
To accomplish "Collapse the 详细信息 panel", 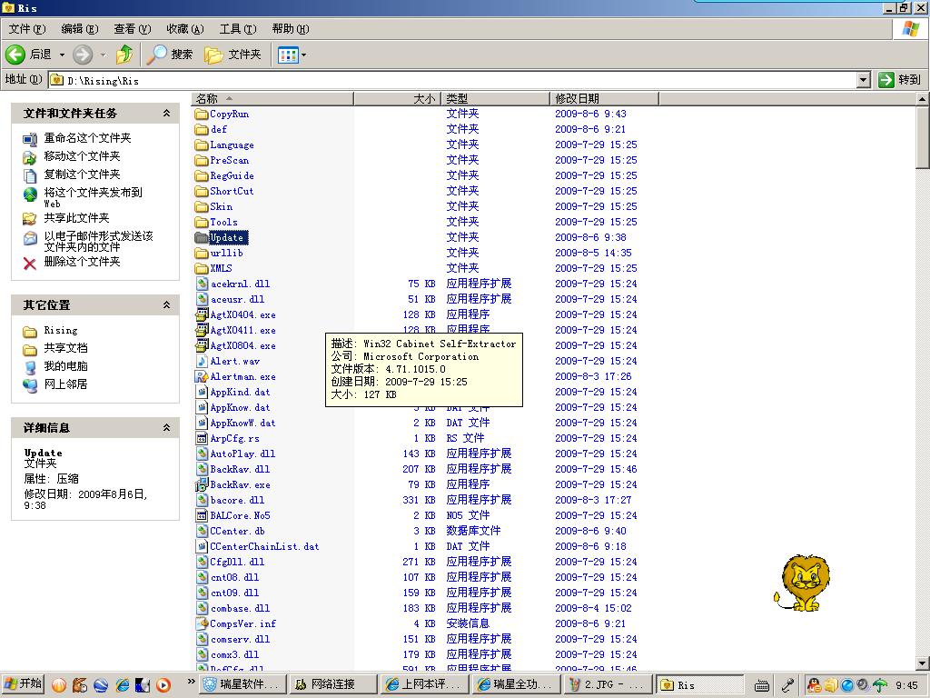I will coord(167,427).
